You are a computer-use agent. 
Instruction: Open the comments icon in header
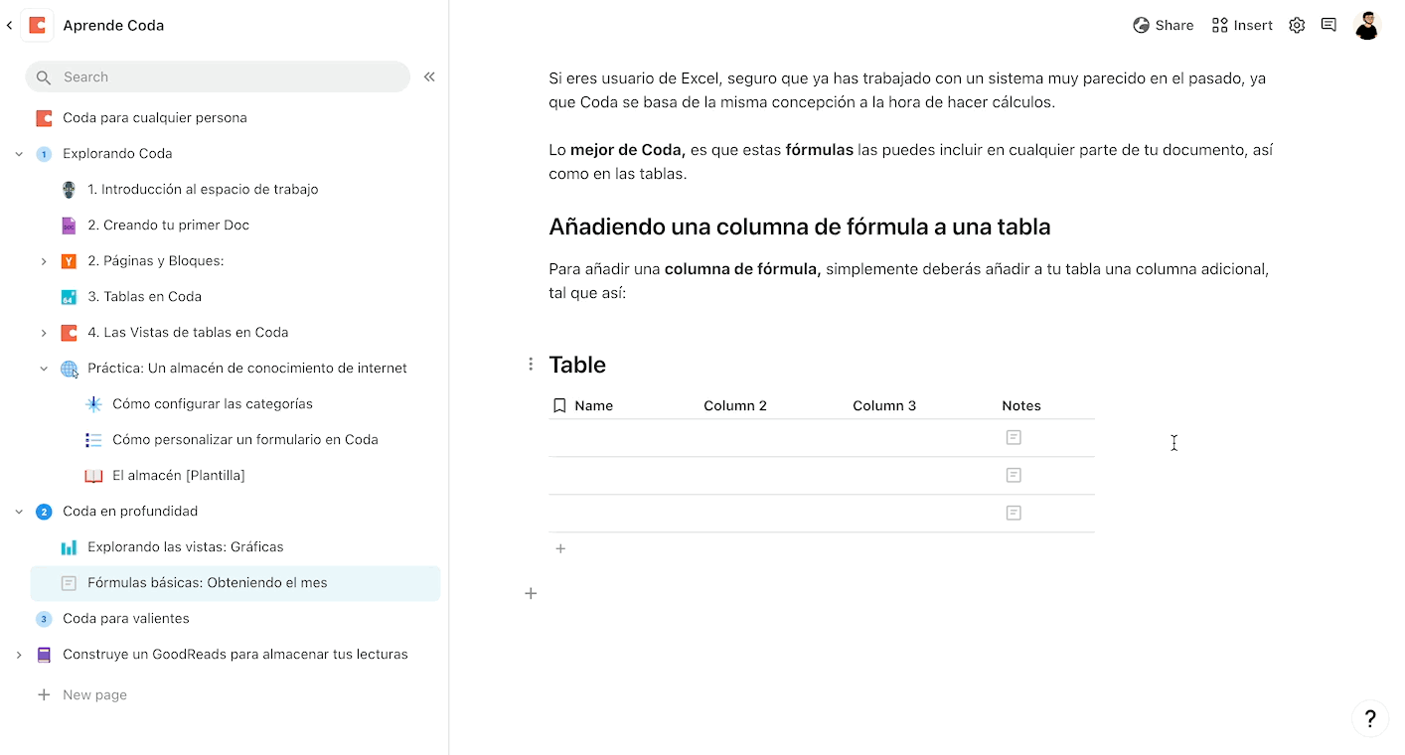click(1328, 25)
